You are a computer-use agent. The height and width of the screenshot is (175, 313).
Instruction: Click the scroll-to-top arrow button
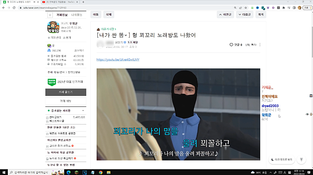(301, 160)
